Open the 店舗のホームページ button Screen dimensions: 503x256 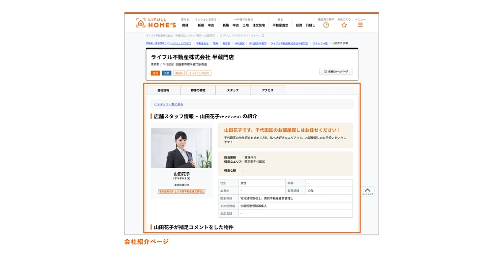[x=335, y=72]
